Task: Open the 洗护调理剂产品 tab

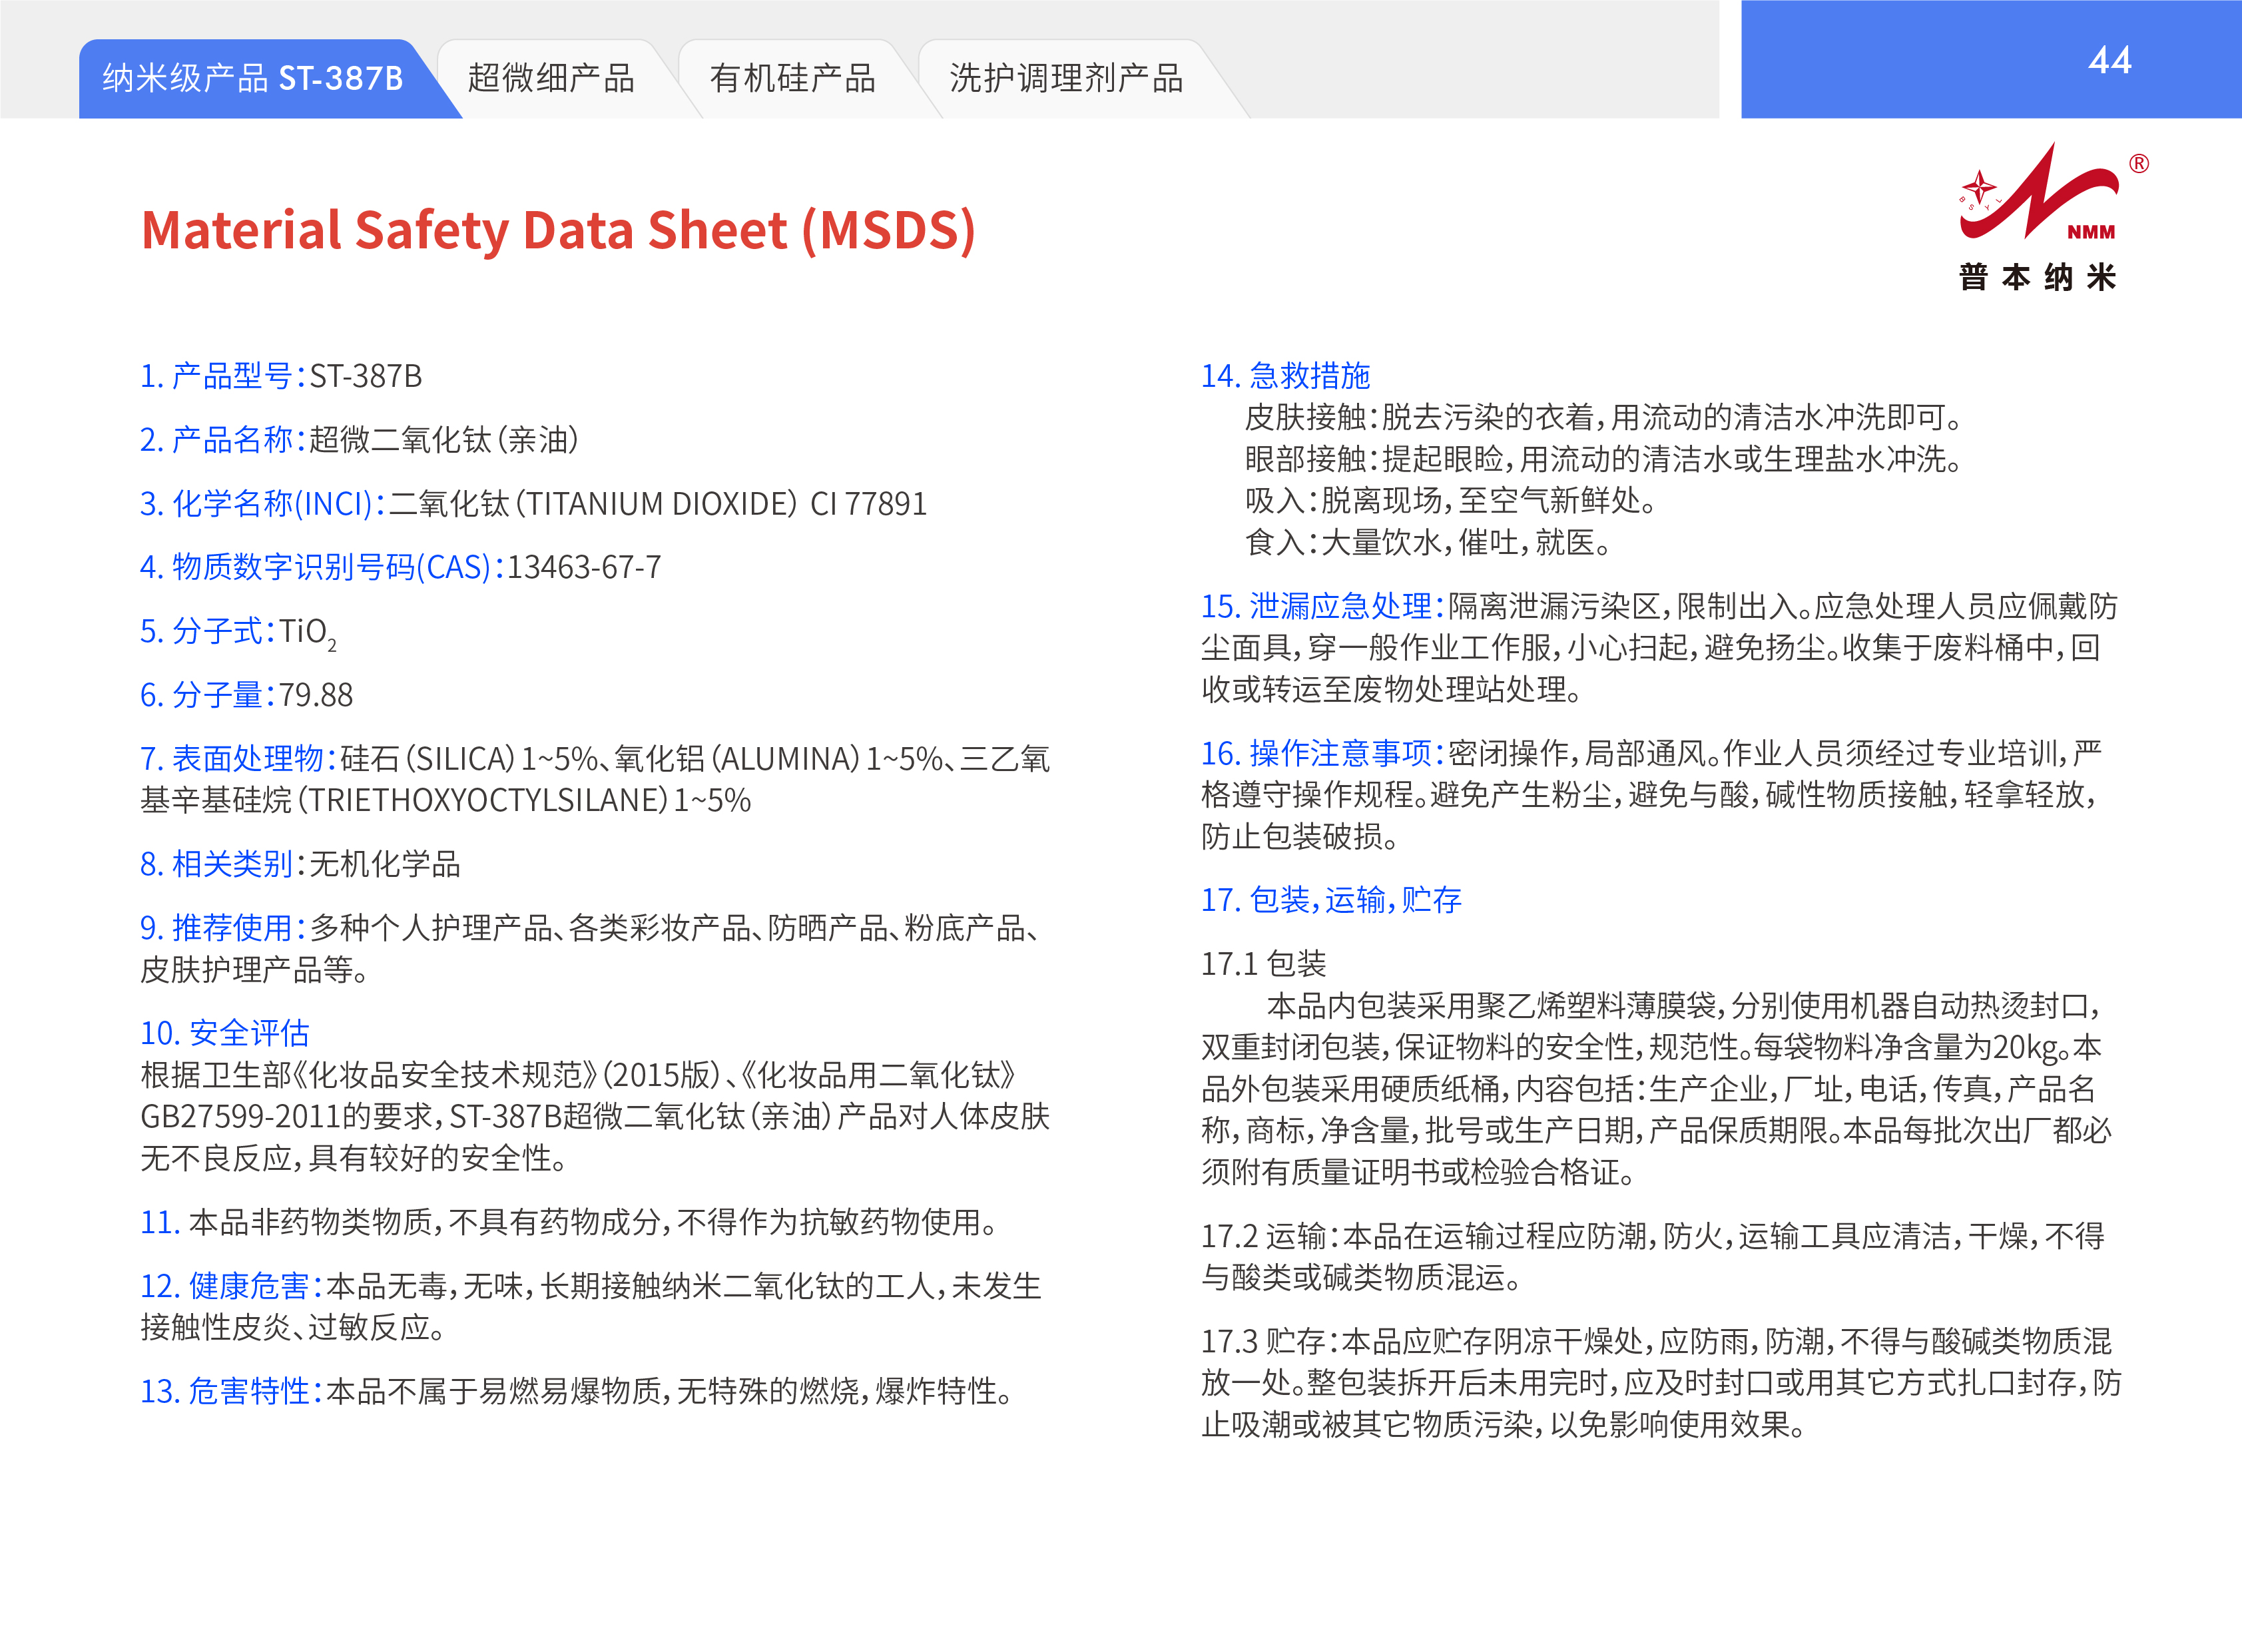Action: click(1066, 78)
